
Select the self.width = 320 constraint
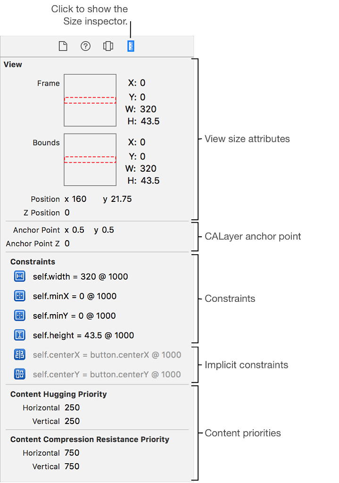pyautogui.click(x=80, y=276)
